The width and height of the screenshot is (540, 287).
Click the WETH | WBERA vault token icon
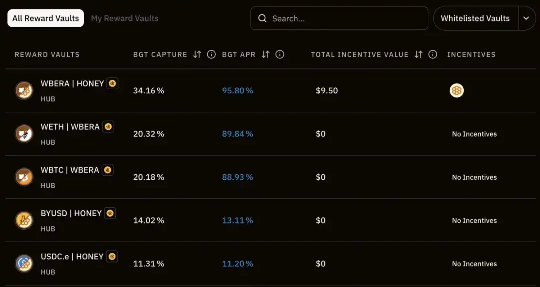tap(24, 134)
